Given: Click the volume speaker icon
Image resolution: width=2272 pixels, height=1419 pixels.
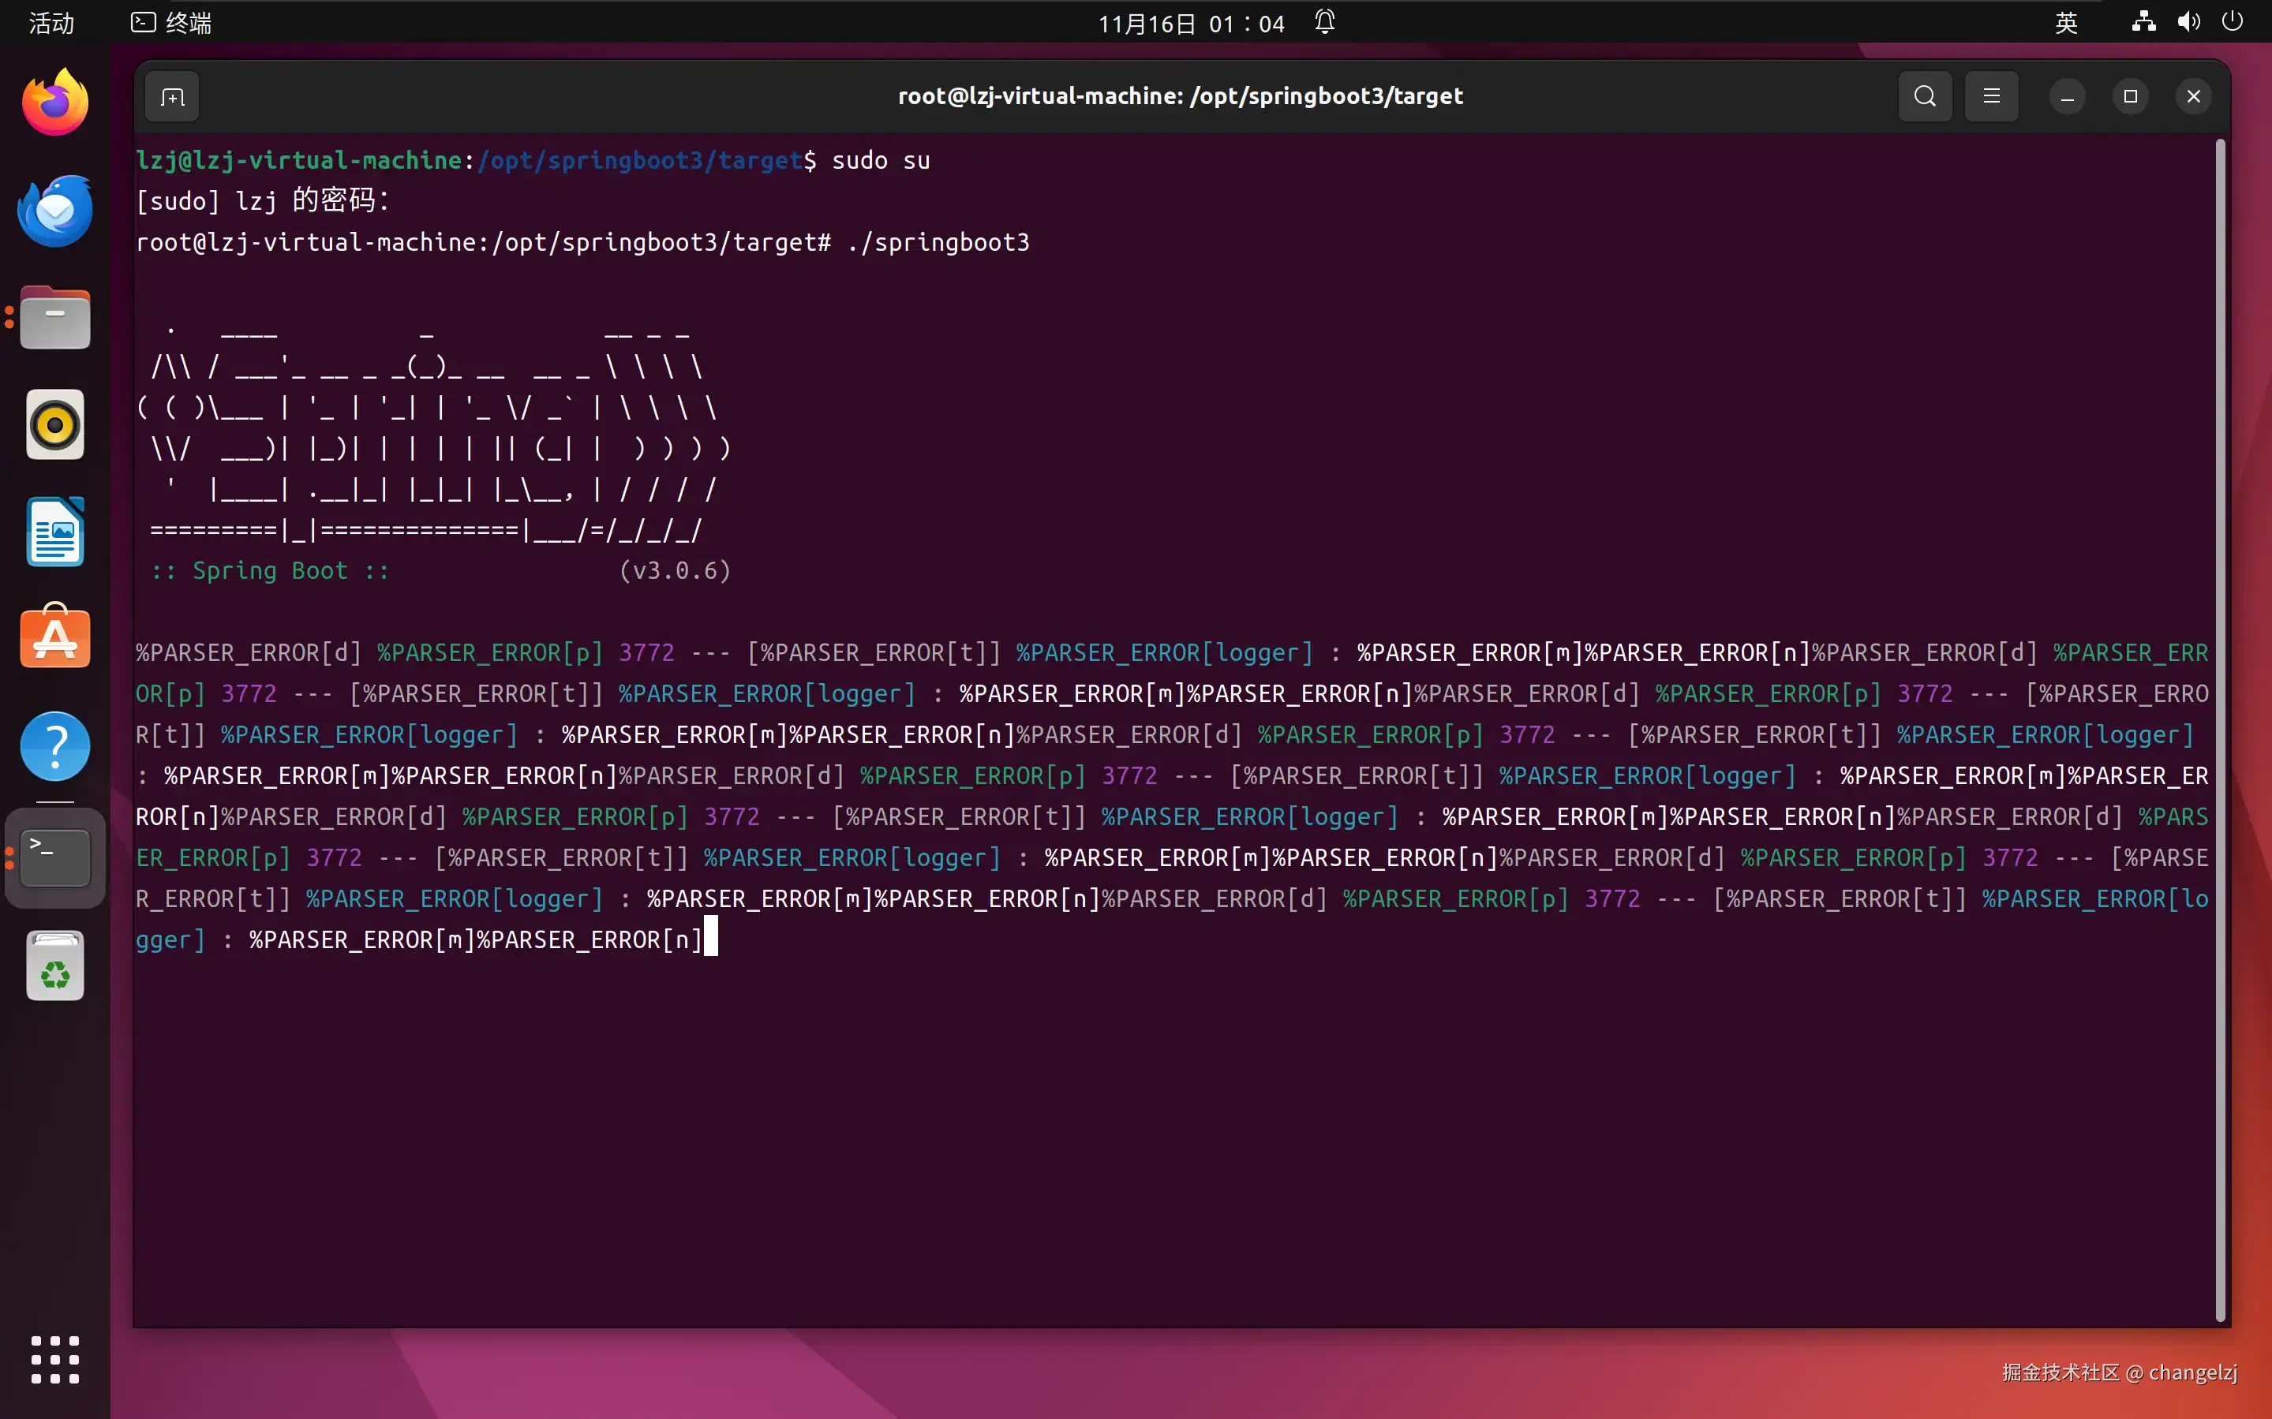Looking at the screenshot, I should coord(2188,23).
